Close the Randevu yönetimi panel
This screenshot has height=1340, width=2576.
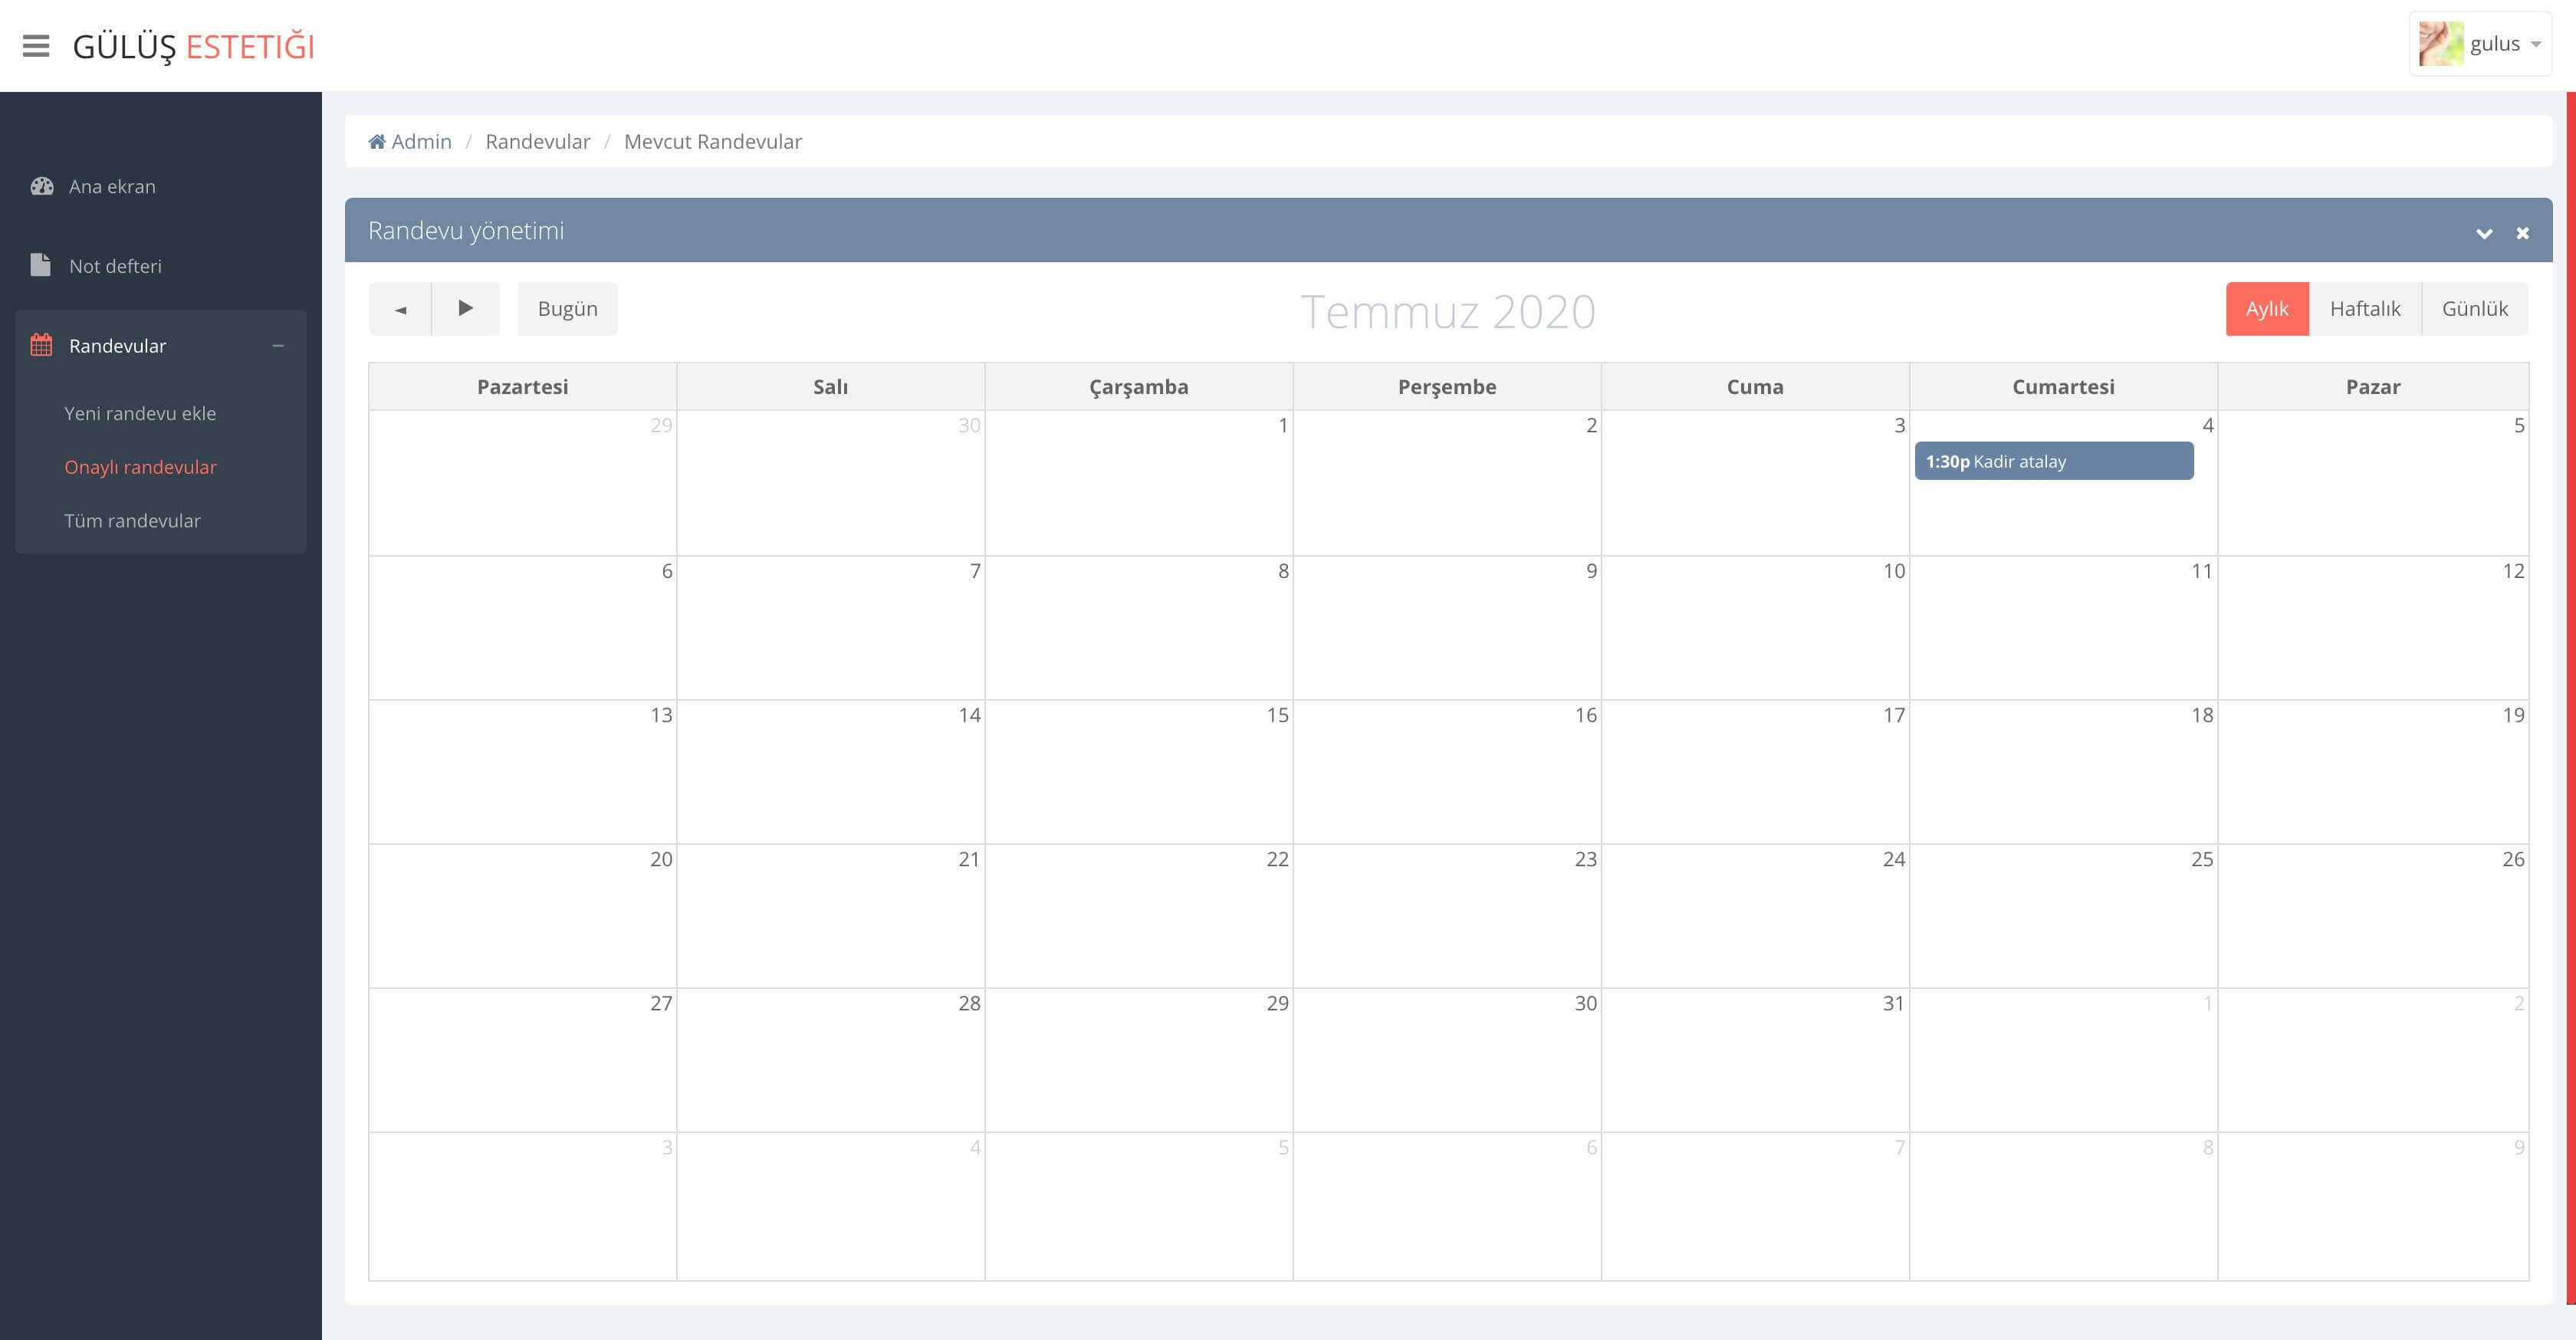(2522, 233)
